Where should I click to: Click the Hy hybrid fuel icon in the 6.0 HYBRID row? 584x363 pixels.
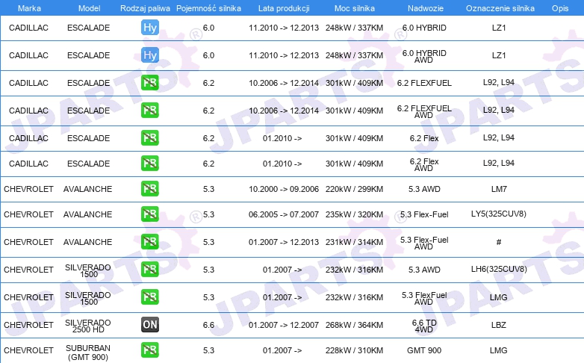(149, 28)
